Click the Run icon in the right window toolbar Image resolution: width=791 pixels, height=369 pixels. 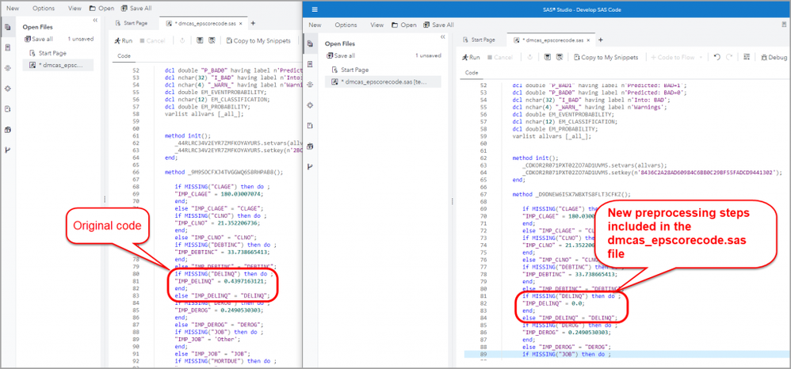(471, 58)
